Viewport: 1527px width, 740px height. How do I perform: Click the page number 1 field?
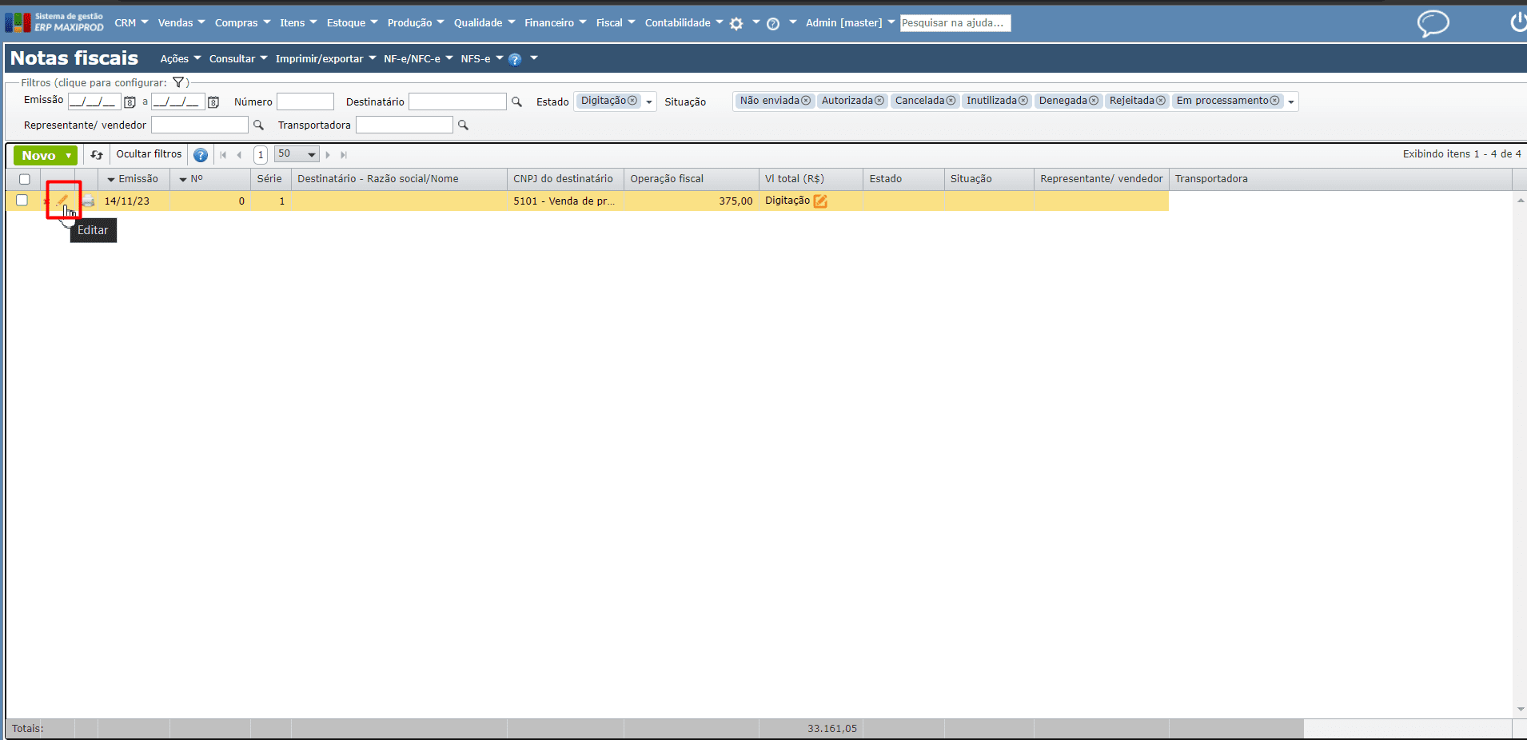pyautogui.click(x=261, y=155)
